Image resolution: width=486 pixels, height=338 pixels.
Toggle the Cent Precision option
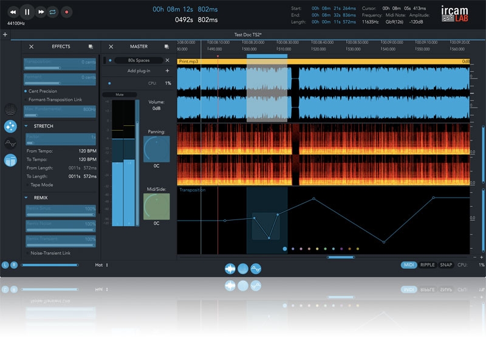coord(26,91)
